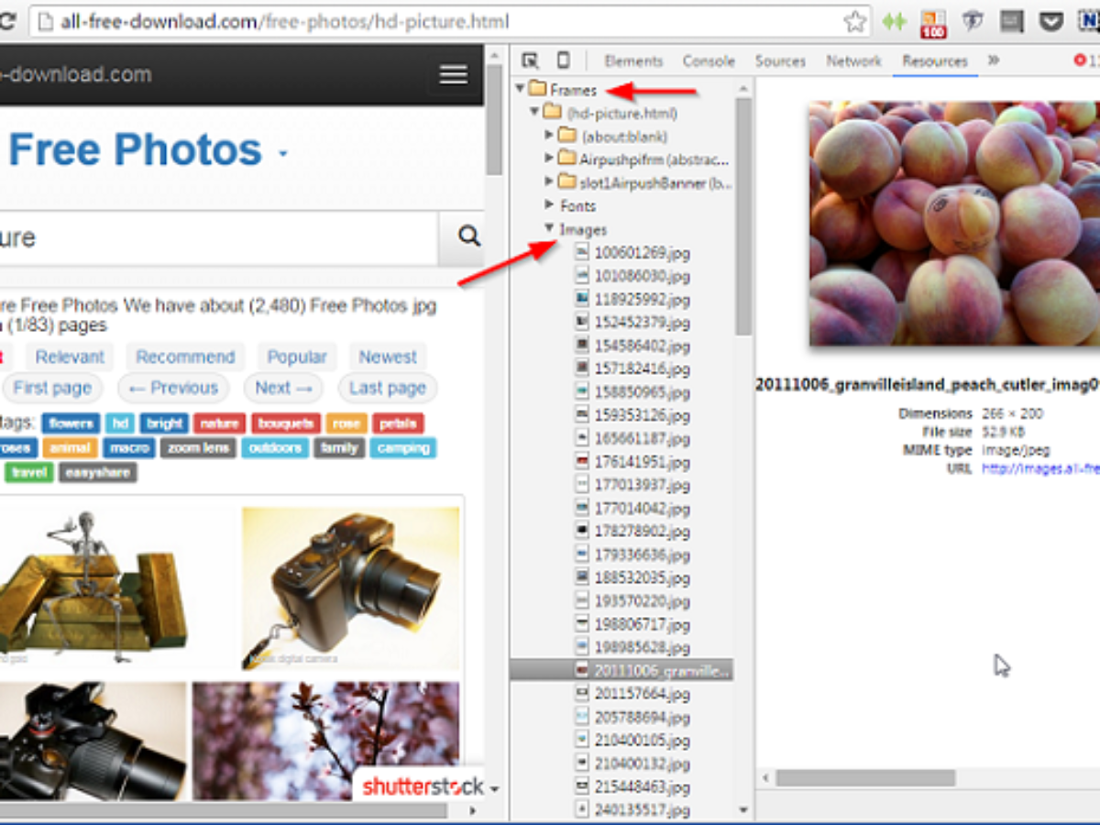Image resolution: width=1100 pixels, height=825 pixels.
Task: Click the gray square extension icon
Action: tap(1012, 22)
